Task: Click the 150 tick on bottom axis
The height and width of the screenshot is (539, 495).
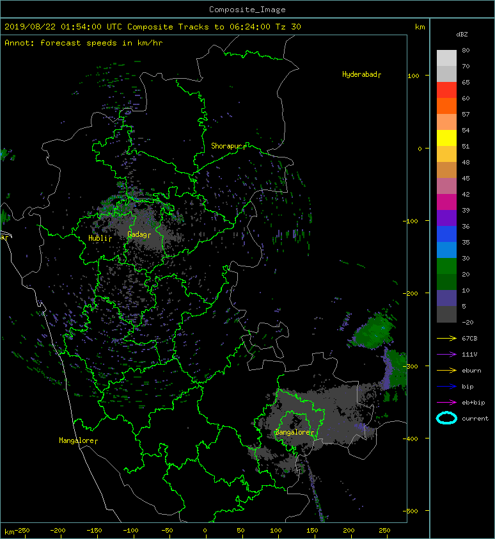Action: pyautogui.click(x=312, y=531)
